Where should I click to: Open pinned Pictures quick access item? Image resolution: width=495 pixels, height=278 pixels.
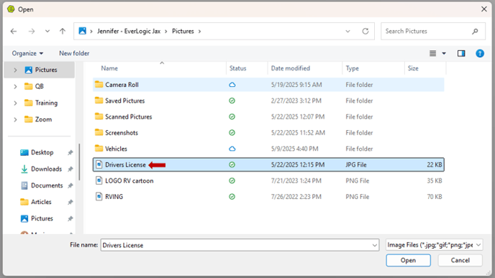click(37, 218)
